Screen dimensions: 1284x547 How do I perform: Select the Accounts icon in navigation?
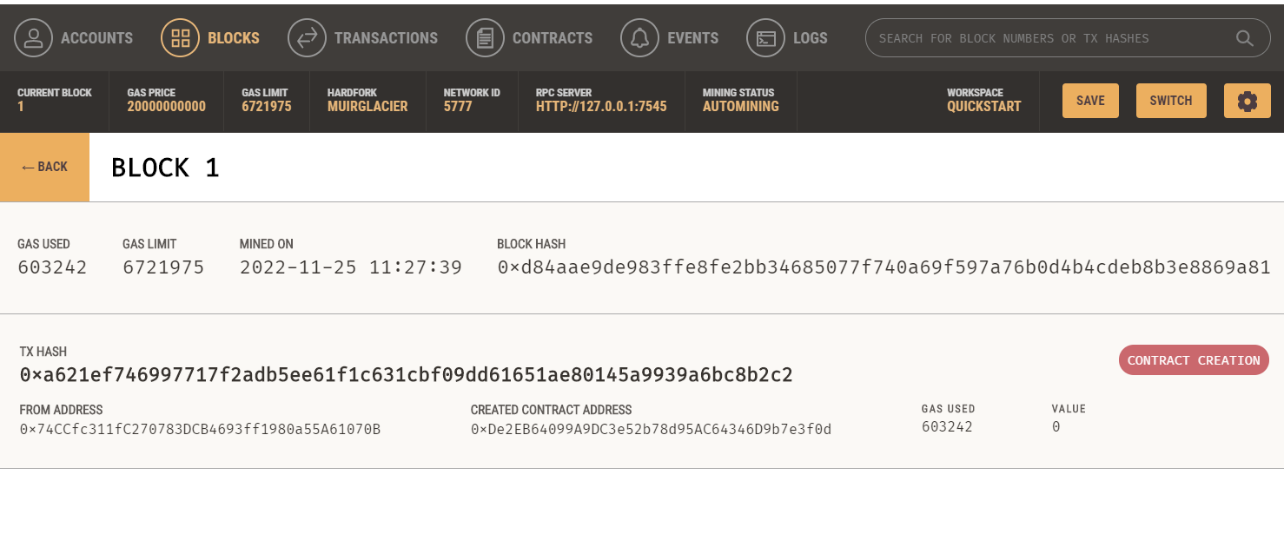(x=32, y=37)
